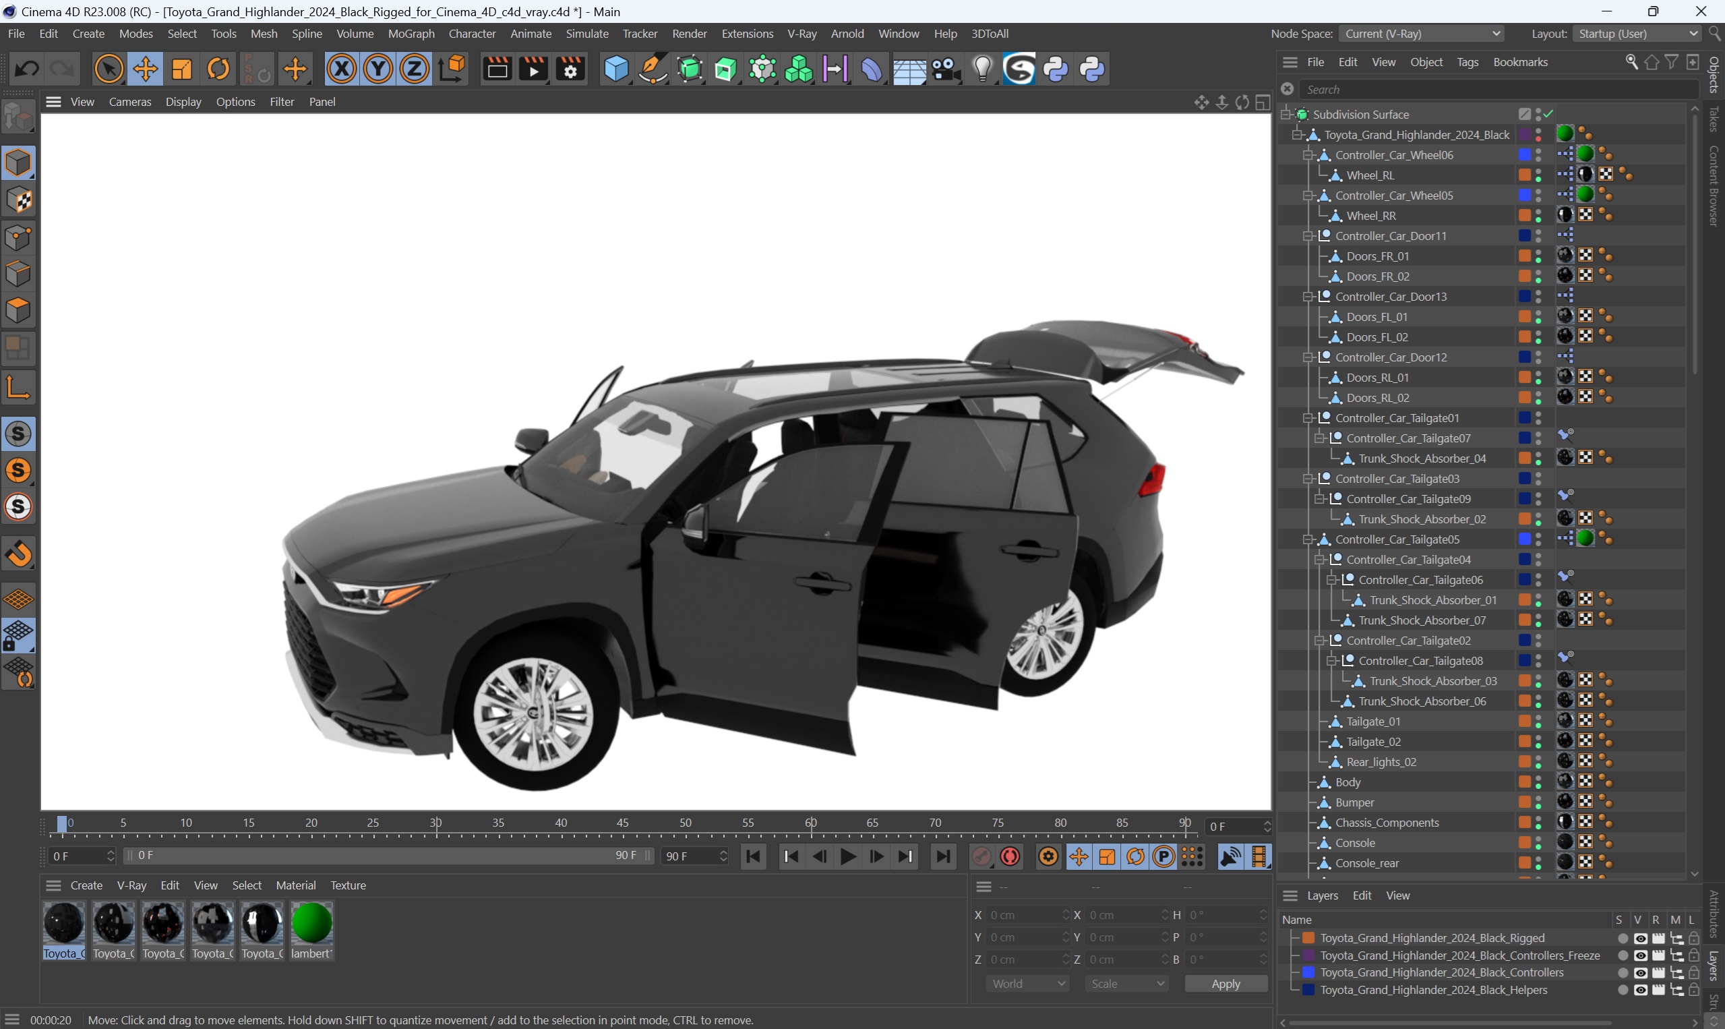Add a Floor environment object
Screen dimensions: 1725x1029
pyautogui.click(x=909, y=69)
